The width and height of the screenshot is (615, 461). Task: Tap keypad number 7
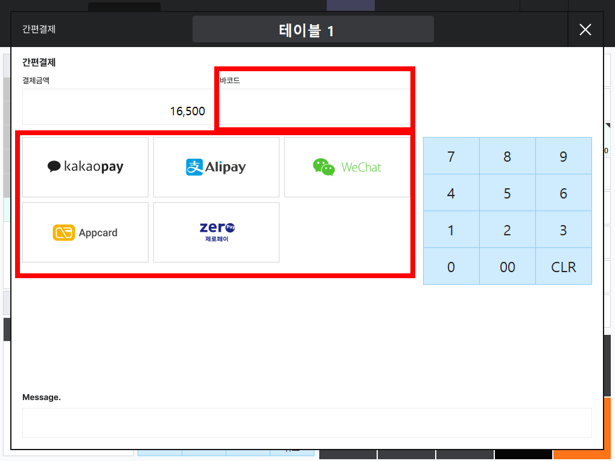coord(451,156)
